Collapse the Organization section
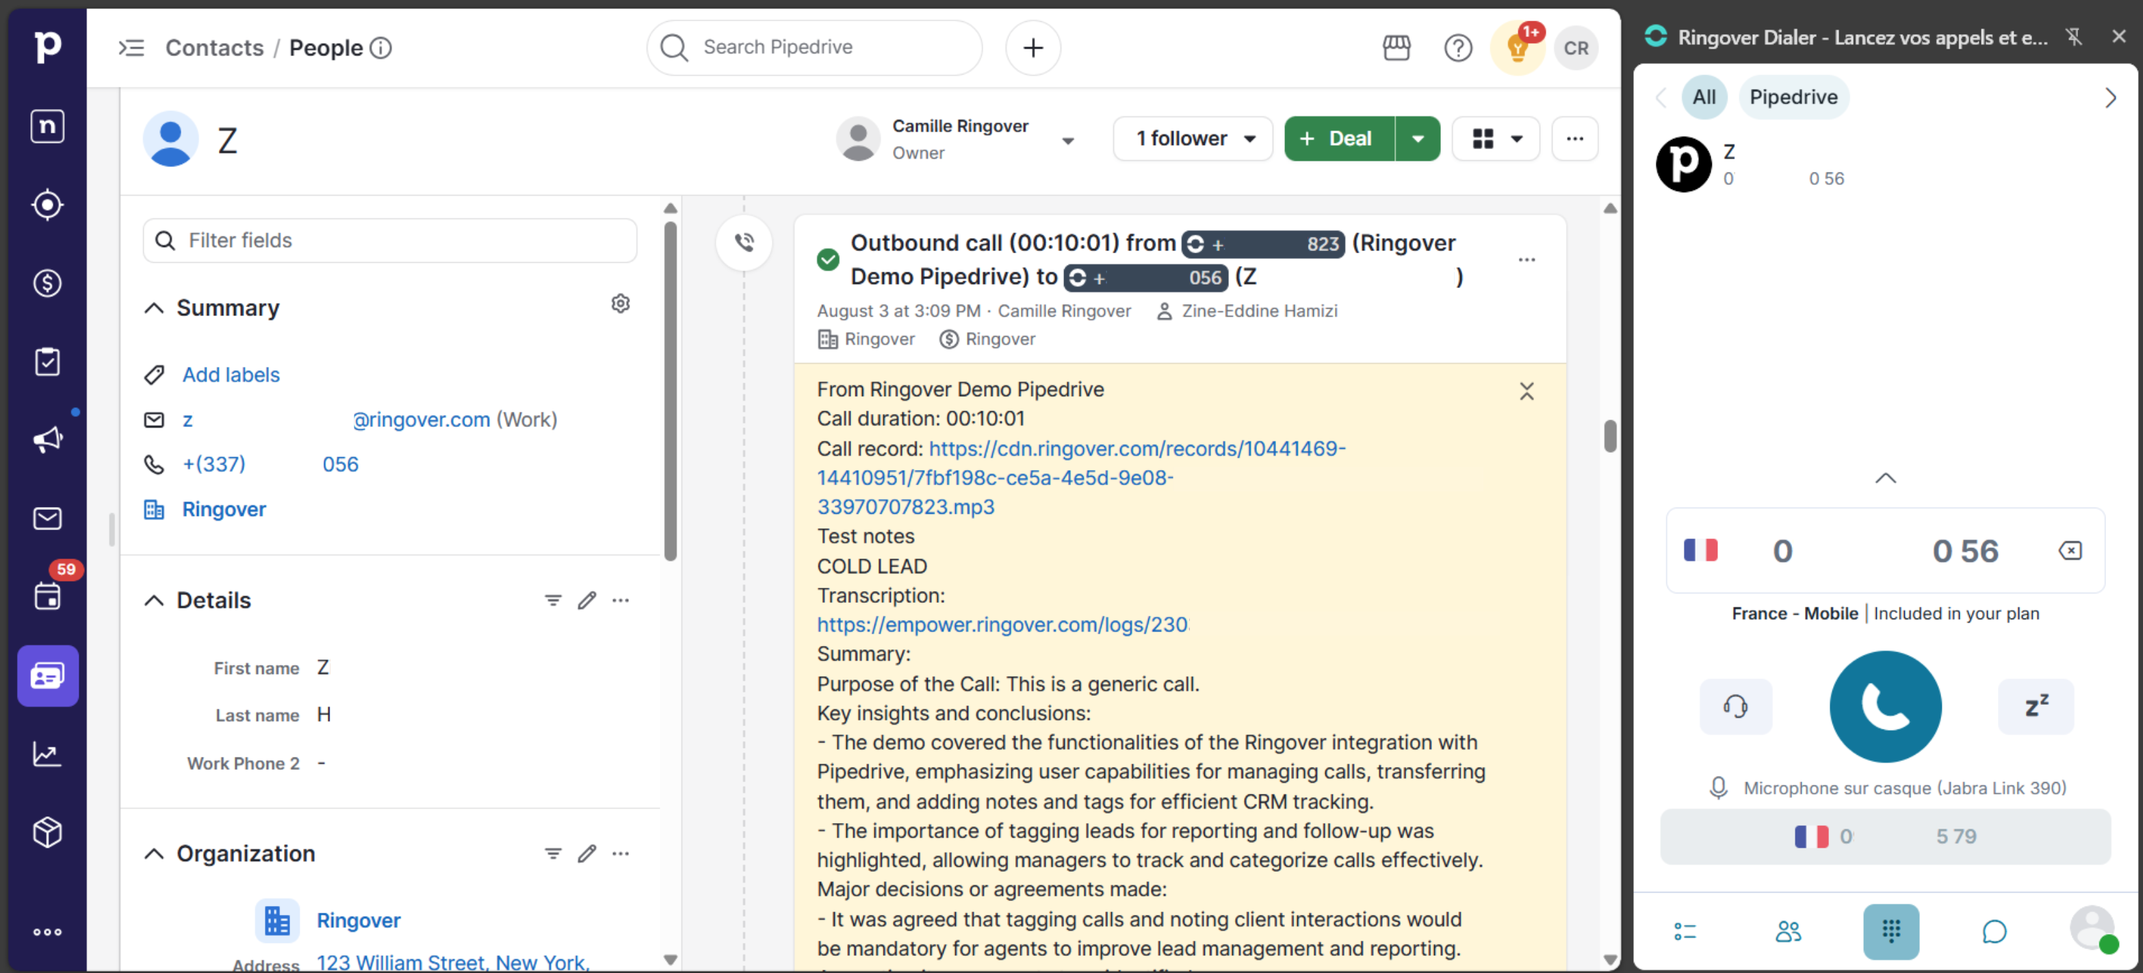Screen dimensions: 2143x973 (x=153, y=853)
